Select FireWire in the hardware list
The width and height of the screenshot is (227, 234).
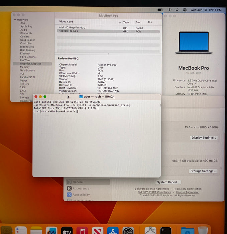25,60
